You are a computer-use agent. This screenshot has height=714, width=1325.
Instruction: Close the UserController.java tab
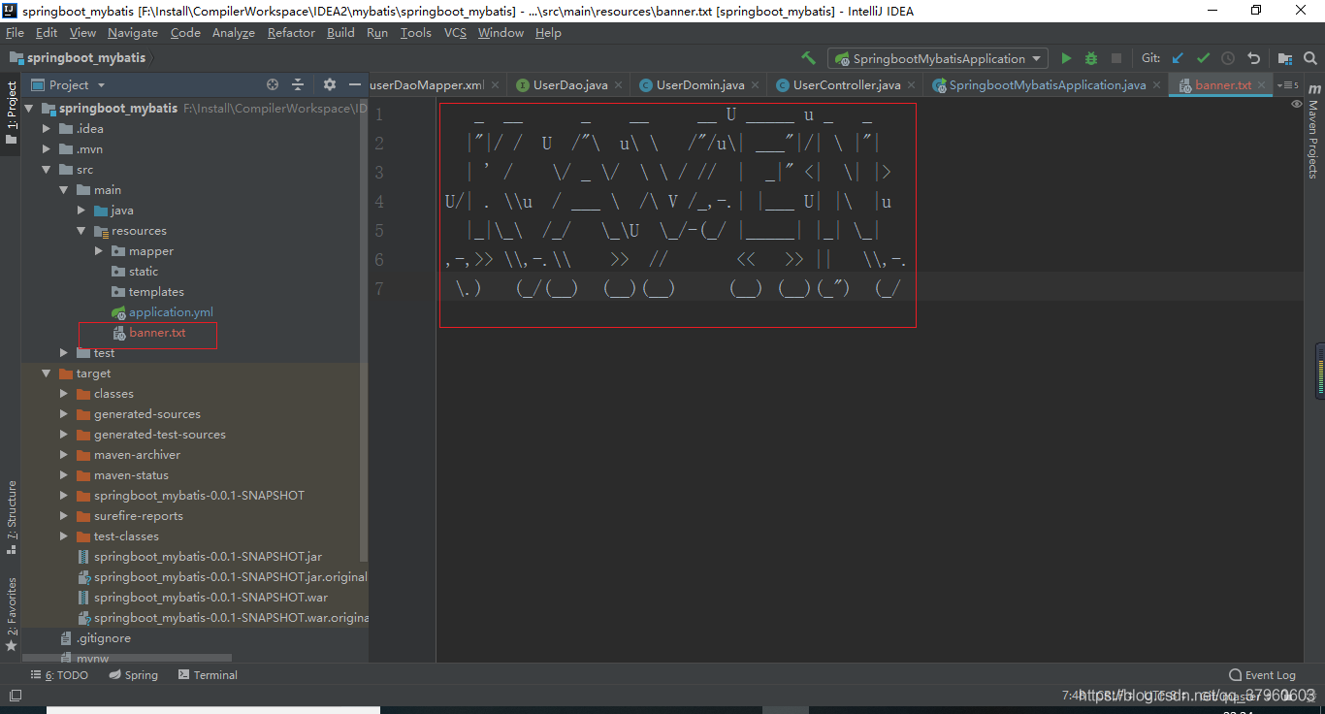click(910, 85)
